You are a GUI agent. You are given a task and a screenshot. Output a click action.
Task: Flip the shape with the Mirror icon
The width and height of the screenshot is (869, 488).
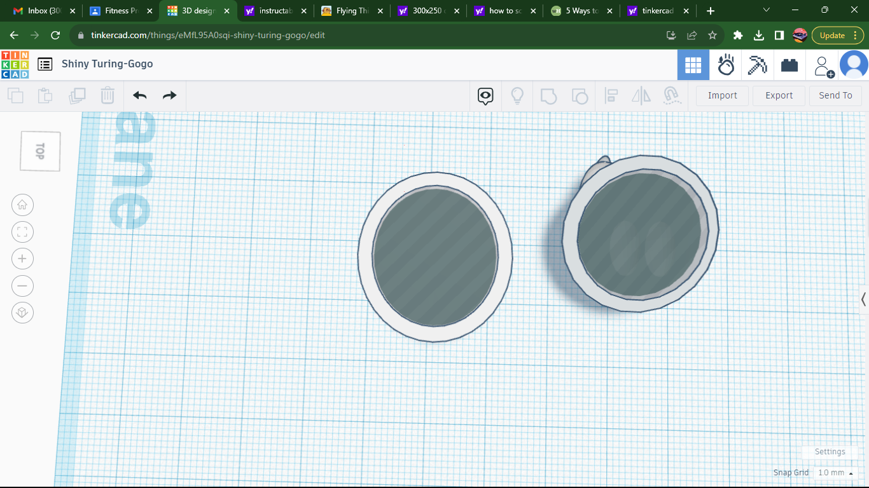[x=641, y=95]
